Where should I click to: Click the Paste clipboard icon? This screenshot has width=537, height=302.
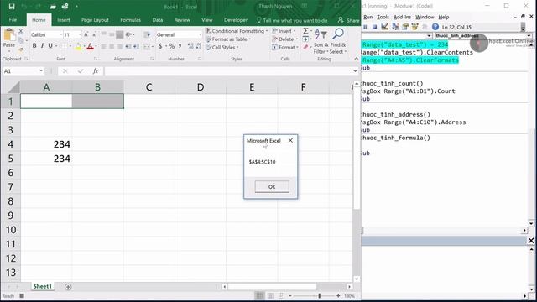click(9, 35)
